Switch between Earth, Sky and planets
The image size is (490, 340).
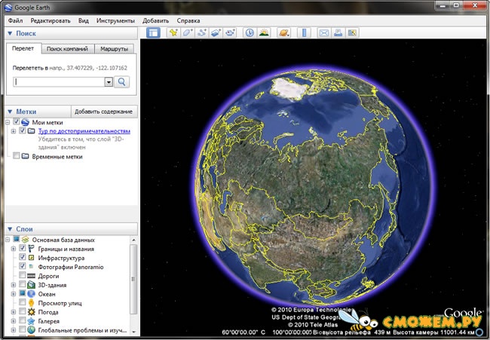(283, 32)
